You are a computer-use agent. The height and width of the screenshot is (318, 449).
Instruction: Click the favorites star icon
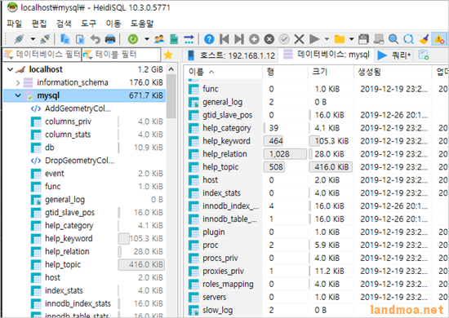(x=168, y=55)
